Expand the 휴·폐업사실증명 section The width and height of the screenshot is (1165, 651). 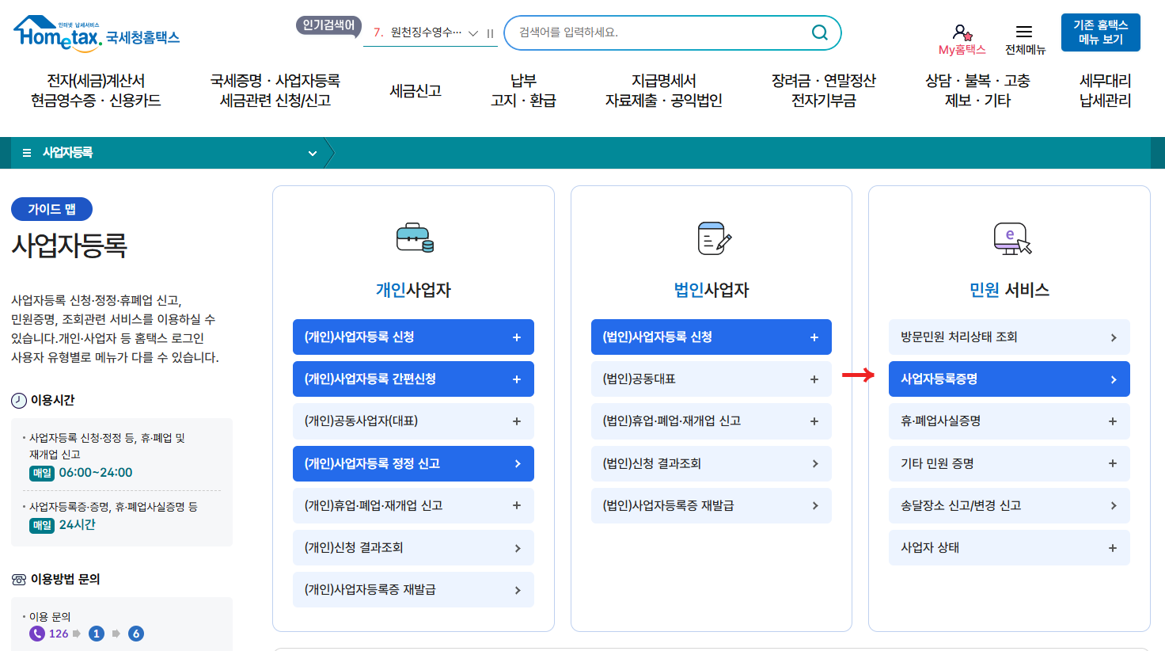pyautogui.click(x=1113, y=421)
